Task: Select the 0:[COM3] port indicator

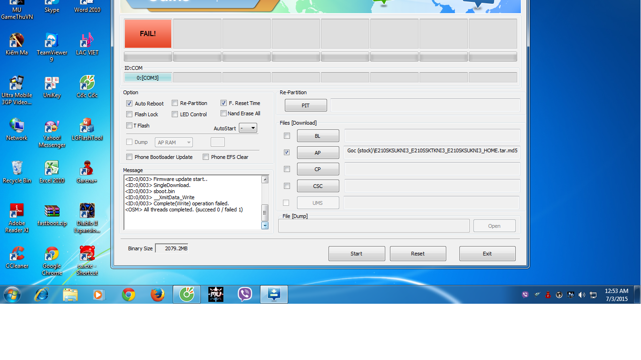Action: coord(148,77)
